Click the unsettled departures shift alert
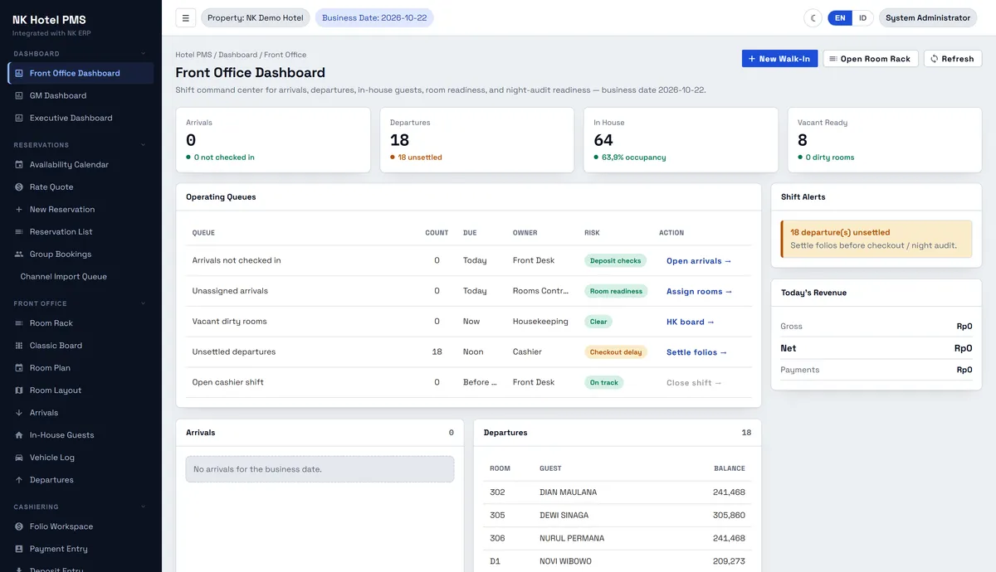This screenshot has width=996, height=572. point(876,239)
